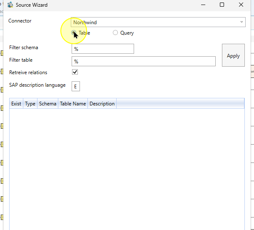Screen dimensions: 254x230
Task: Click the Source Wizard title bar icon
Action: tap(10, 5)
